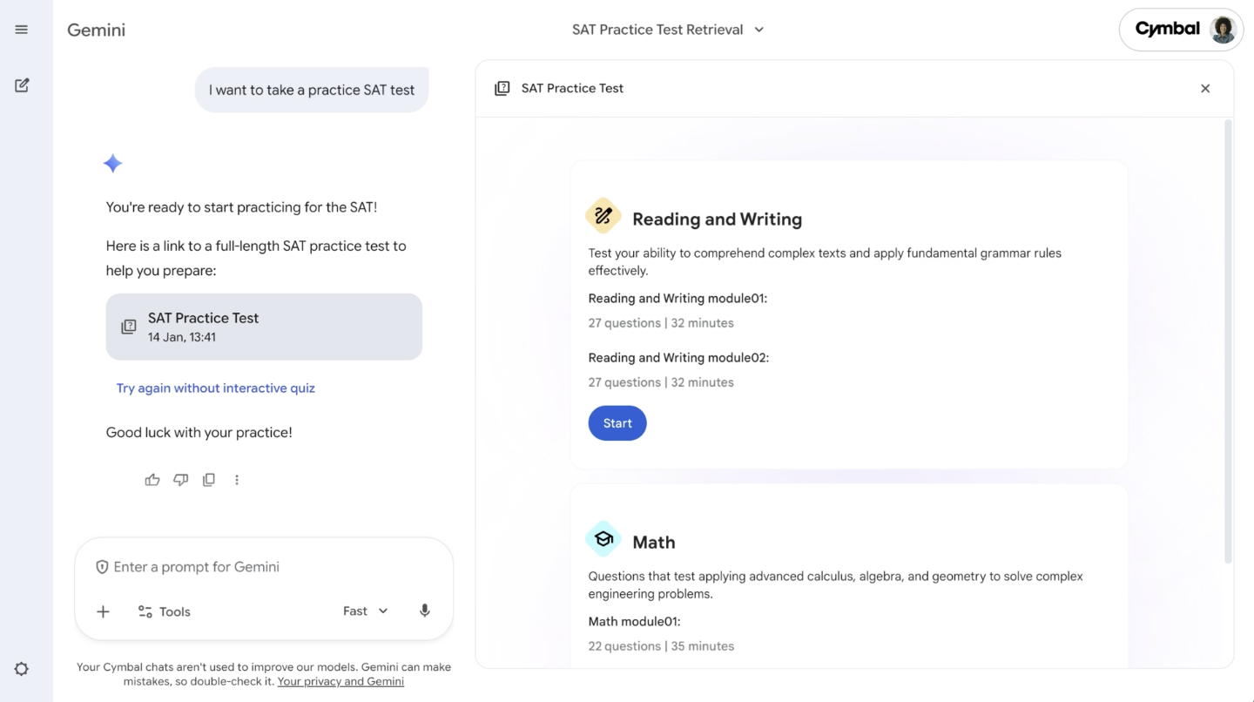Open the Tools menu in prompt box
This screenshot has width=1254, height=702.
coord(165,611)
